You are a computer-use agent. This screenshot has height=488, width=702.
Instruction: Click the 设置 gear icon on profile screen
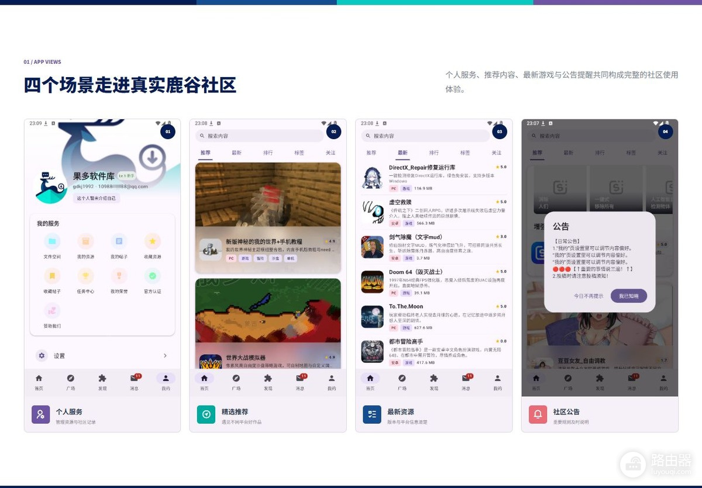coord(42,355)
